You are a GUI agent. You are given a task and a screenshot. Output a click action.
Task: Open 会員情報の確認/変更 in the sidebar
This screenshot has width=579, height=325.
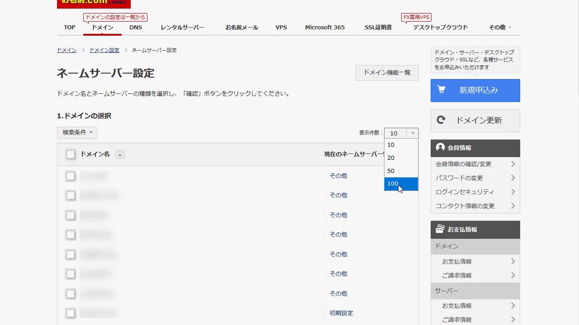click(x=463, y=164)
